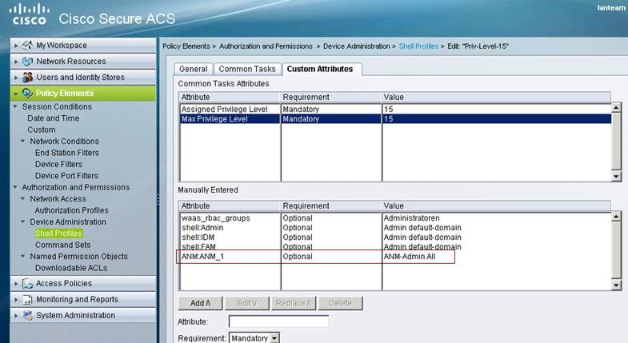The width and height of the screenshot is (628, 343).
Task: Follow the Shell Profiles breadcrumb link
Action: coord(418,46)
